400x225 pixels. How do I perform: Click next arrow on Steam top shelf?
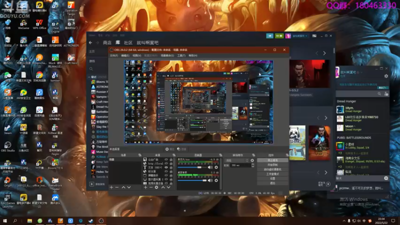coord(324,53)
